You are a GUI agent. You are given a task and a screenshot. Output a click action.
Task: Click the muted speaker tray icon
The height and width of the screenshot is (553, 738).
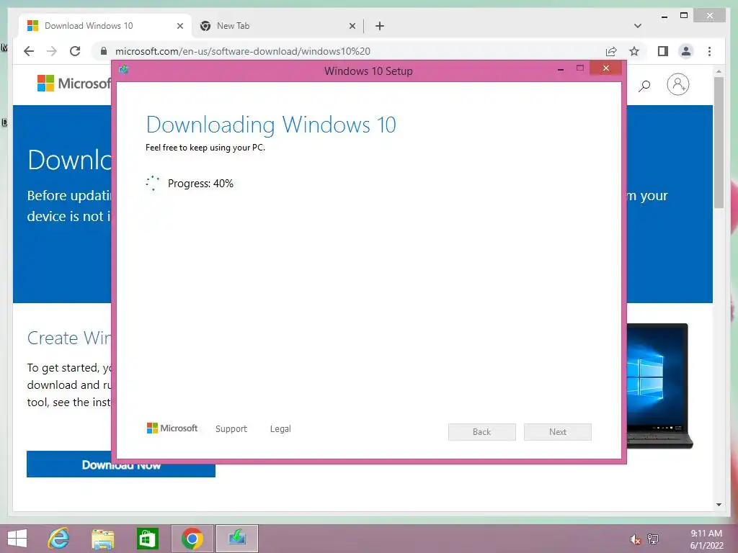pyautogui.click(x=635, y=539)
